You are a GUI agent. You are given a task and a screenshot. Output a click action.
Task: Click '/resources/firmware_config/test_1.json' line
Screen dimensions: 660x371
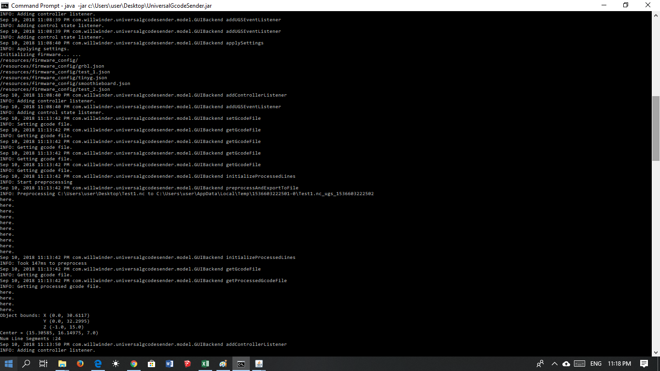55,72
